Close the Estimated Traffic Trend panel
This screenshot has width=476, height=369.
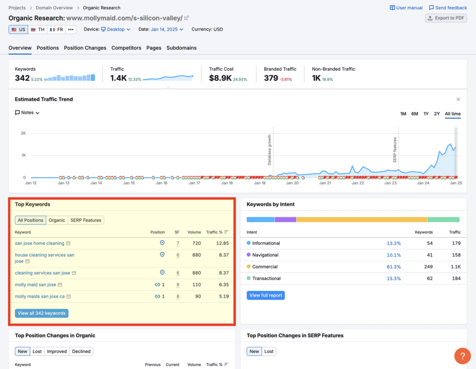[458, 99]
